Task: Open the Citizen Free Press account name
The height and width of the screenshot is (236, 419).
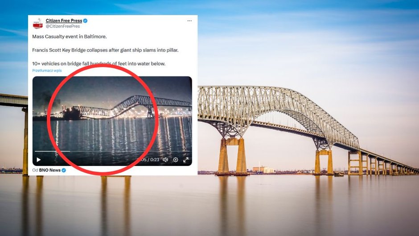Action: (x=64, y=21)
